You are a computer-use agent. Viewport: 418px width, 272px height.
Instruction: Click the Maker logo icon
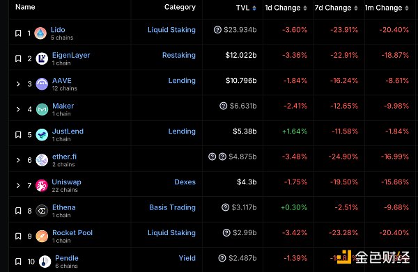click(x=42, y=109)
